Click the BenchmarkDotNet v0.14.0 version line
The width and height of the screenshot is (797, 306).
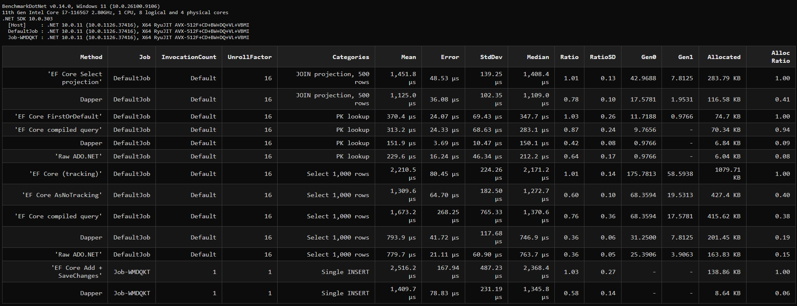81,6
